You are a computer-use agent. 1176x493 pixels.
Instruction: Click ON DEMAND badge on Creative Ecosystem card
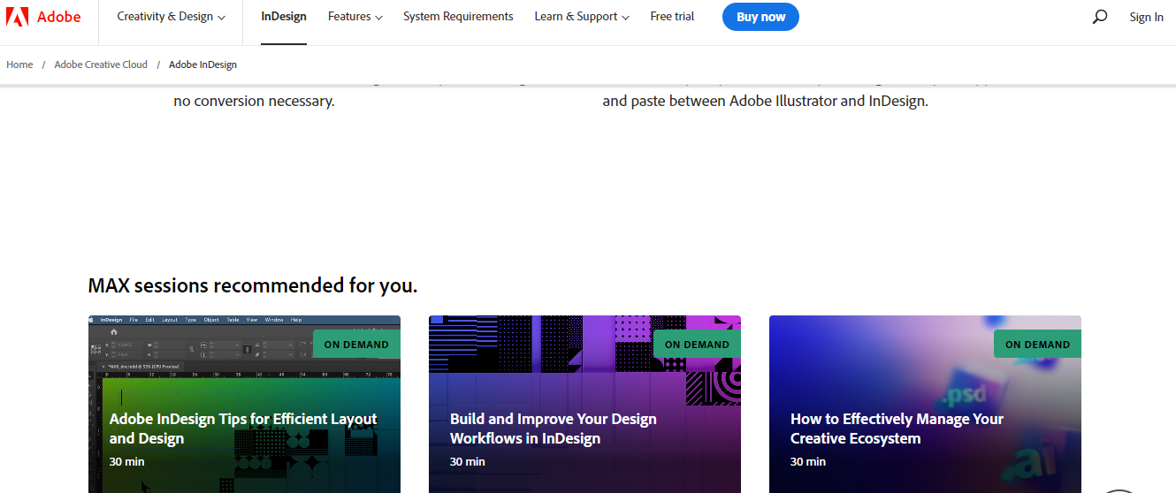(x=1037, y=345)
